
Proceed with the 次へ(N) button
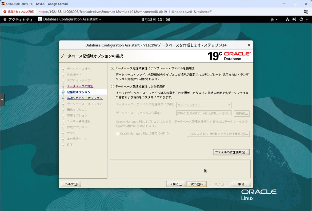tap(197, 184)
